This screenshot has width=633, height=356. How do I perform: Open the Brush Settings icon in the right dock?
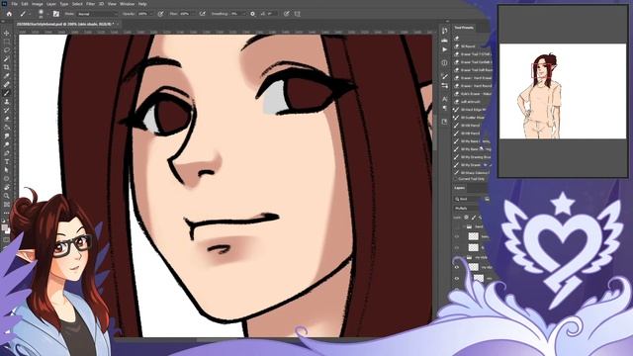point(444,76)
